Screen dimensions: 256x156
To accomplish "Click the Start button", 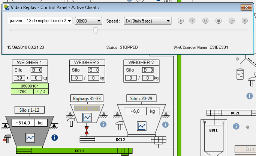I will [245, 150].
